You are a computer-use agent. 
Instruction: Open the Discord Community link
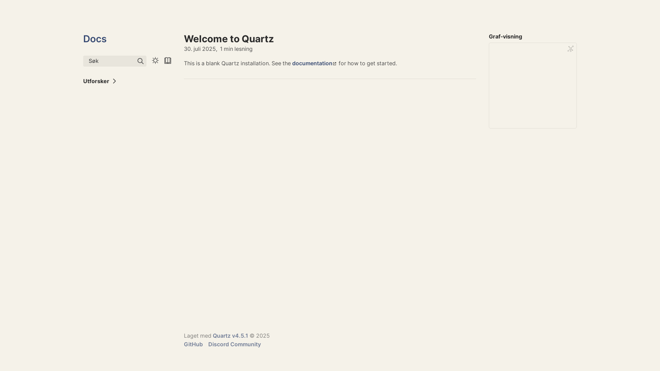pos(234,344)
